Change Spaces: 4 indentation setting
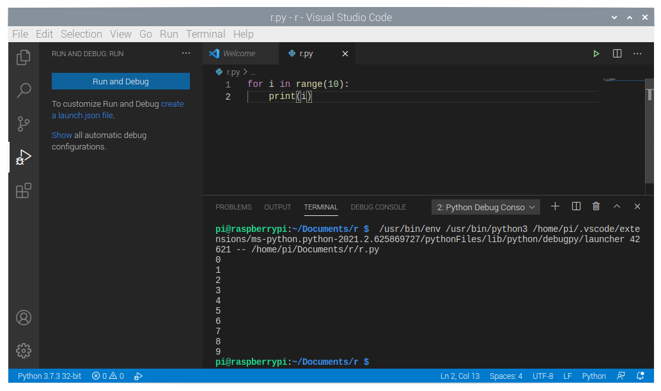The image size is (661, 391). tap(506, 376)
